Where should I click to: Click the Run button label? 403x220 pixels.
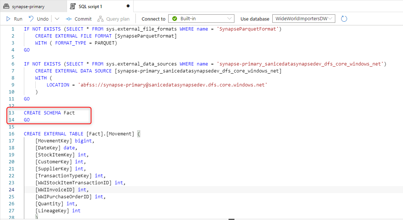tap(18, 19)
